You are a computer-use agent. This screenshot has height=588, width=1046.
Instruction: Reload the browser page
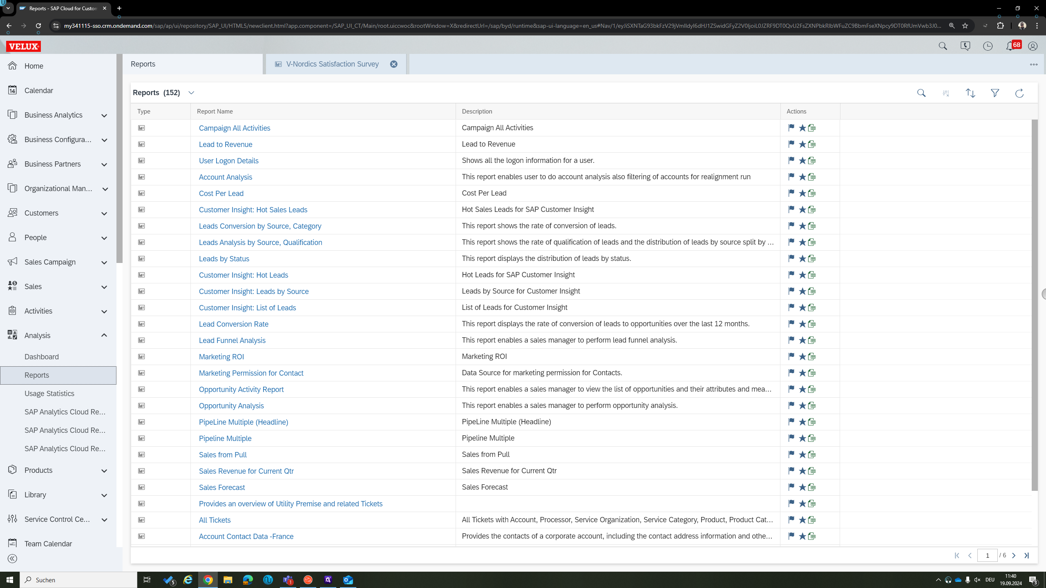[x=38, y=26]
